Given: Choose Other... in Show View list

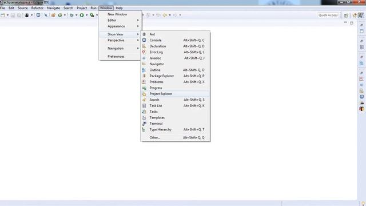Looking at the screenshot, I should (175, 137).
